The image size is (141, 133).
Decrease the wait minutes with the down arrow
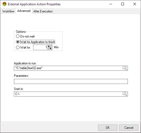point(51,48)
